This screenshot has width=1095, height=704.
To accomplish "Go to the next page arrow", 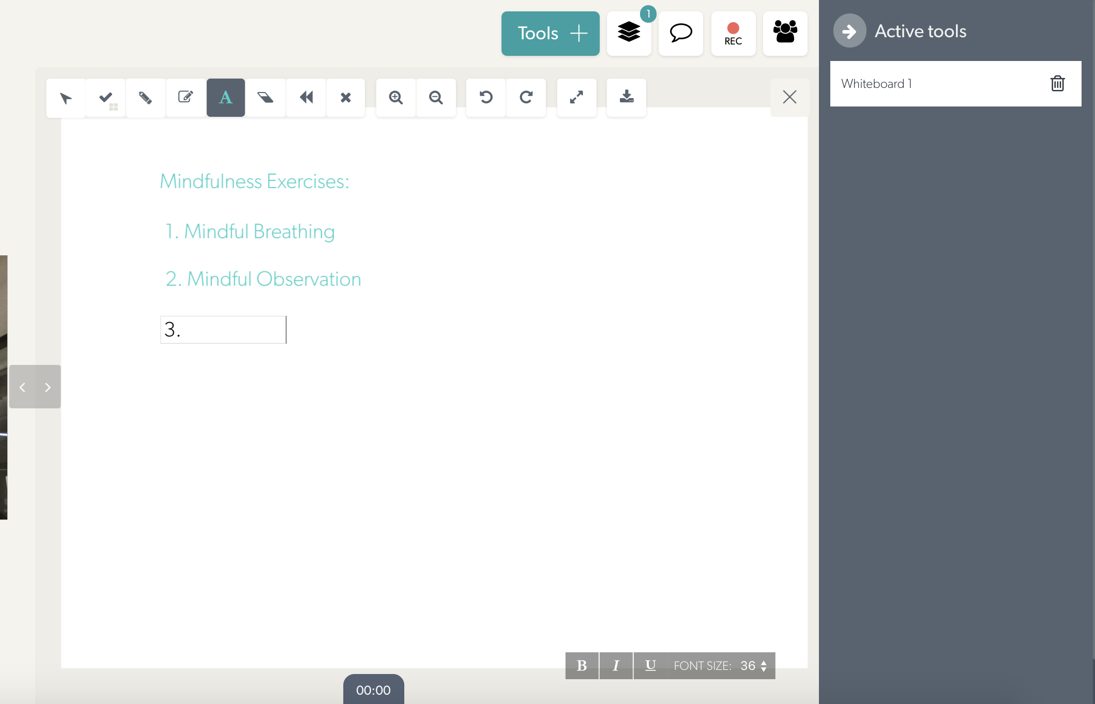I will (48, 387).
